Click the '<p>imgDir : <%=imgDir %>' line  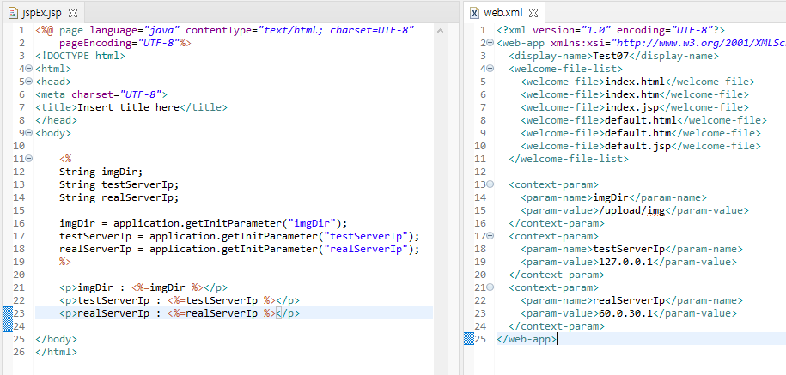pyautogui.click(x=143, y=287)
